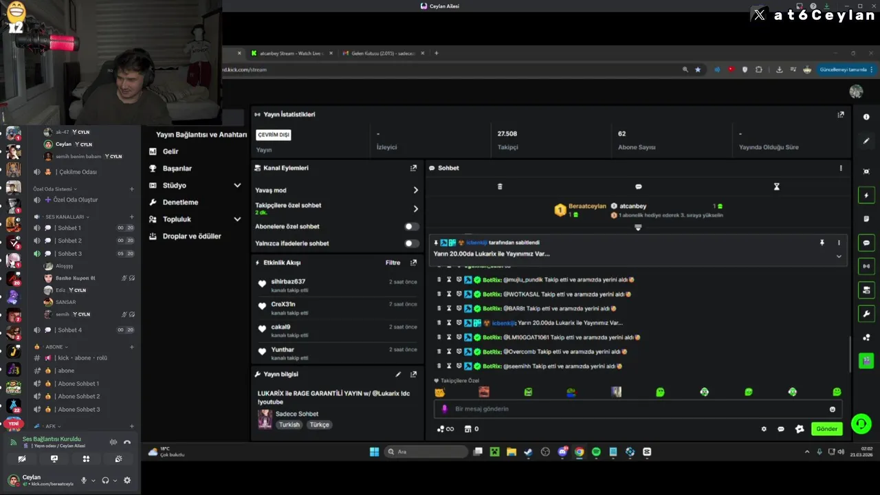Open Başarılar menu item
Image resolution: width=880 pixels, height=495 pixels.
pyautogui.click(x=177, y=168)
